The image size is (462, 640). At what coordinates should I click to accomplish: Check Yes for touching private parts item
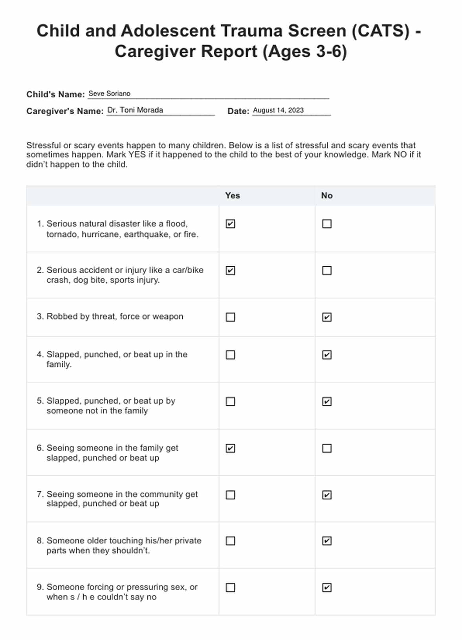pos(231,541)
